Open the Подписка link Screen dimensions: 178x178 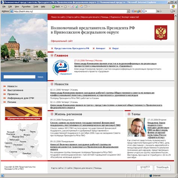coord(115,17)
